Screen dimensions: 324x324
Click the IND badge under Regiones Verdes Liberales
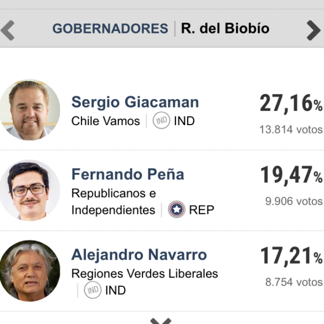(x=92, y=290)
